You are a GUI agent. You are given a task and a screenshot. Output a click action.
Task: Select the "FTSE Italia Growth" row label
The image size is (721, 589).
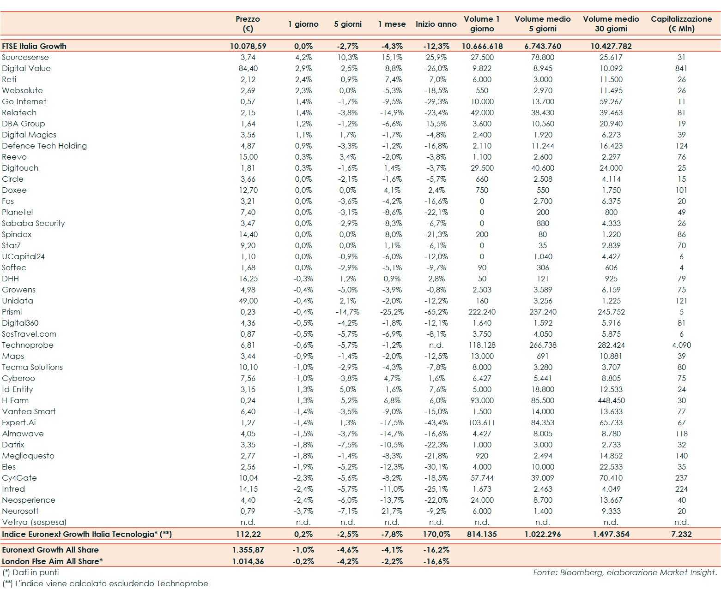click(x=34, y=46)
